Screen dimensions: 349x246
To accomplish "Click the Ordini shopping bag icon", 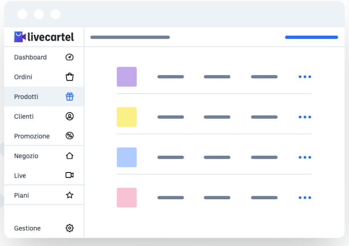I will [70, 77].
